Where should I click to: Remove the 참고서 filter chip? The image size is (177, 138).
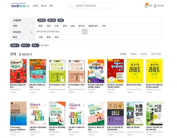28,45
